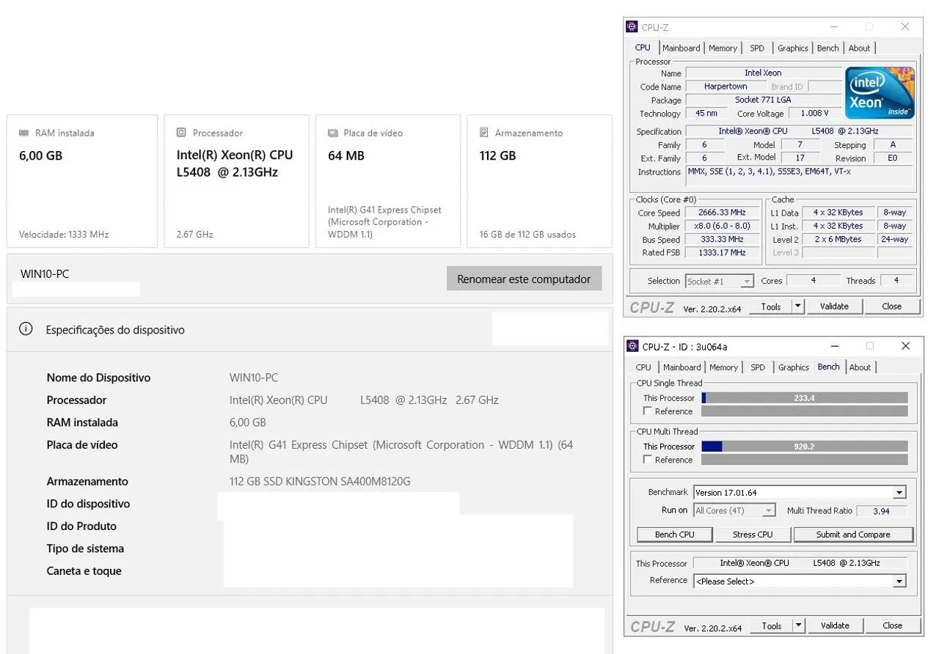Click the Multi Thread Ratio 3.94 field

pyautogui.click(x=882, y=511)
